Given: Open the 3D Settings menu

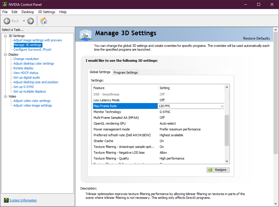Looking at the screenshot, I should pyautogui.click(x=46, y=12).
